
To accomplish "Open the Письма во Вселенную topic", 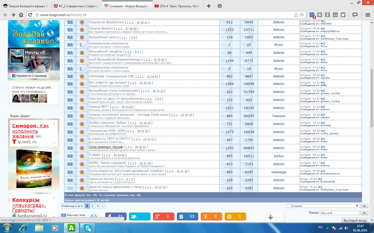I will pos(106,22).
